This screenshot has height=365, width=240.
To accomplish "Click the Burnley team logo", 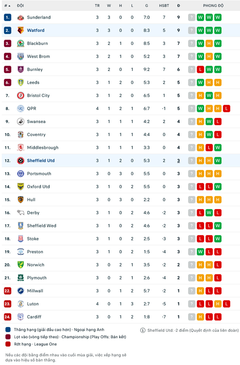I will 21,69.
